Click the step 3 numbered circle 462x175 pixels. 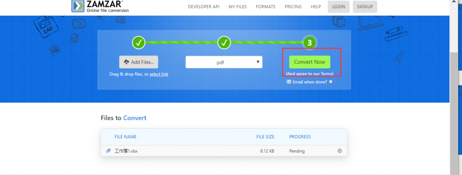310,43
